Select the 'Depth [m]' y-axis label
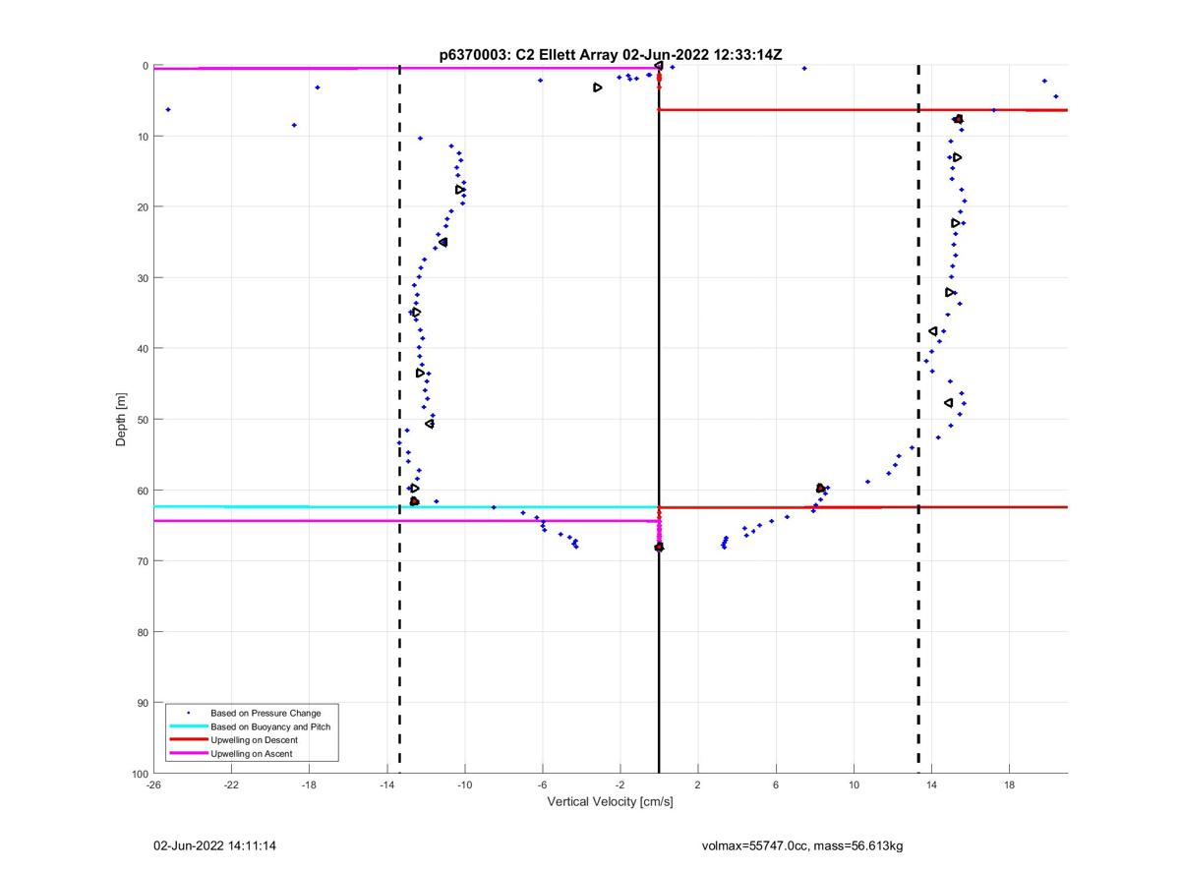This screenshot has width=1180, height=870. click(122, 420)
